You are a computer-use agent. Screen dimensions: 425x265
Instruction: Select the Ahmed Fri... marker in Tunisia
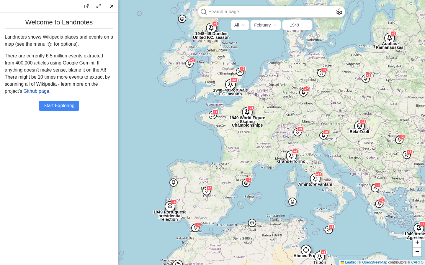pos(306,250)
